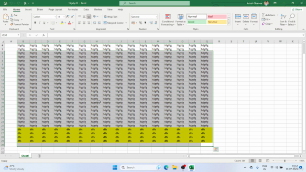Toggle Underline formatting

[x=44, y=23]
